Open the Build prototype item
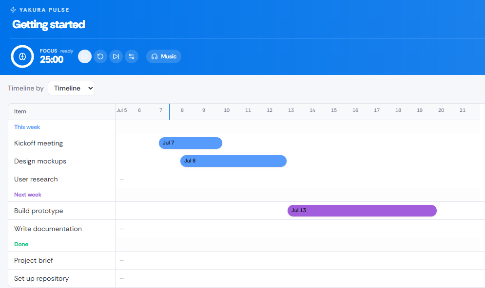This screenshot has height=288, width=485. [39, 211]
